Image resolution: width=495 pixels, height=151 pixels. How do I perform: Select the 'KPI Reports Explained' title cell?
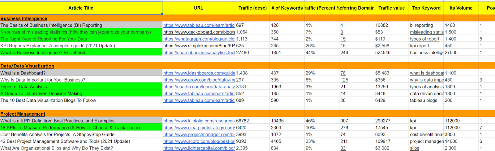81,46
